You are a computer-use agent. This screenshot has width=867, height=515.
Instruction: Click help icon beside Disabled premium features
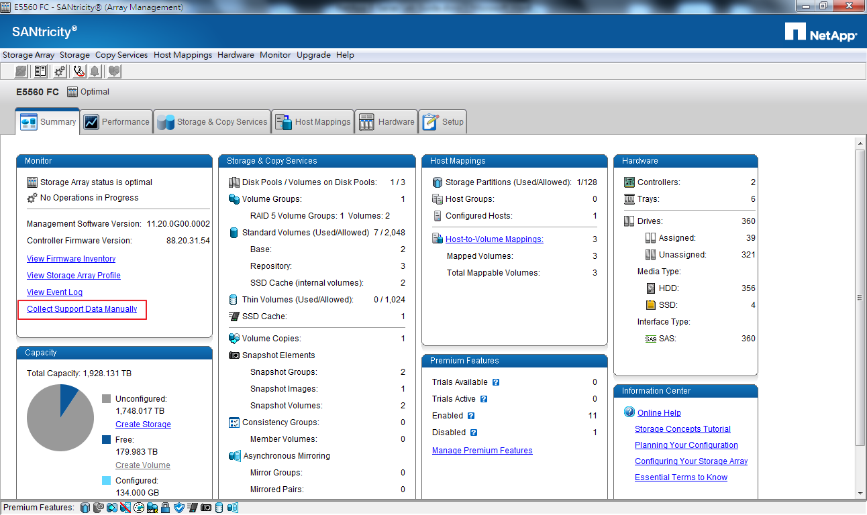(x=474, y=433)
